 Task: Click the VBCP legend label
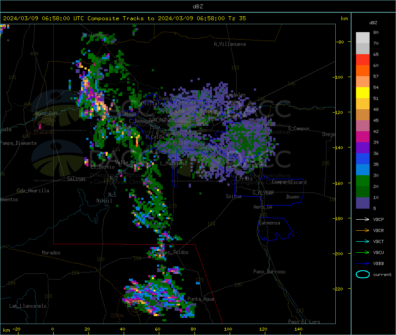tap(378, 220)
